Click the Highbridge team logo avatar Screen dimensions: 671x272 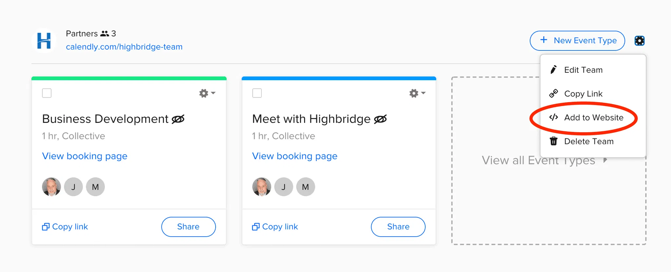(44, 41)
